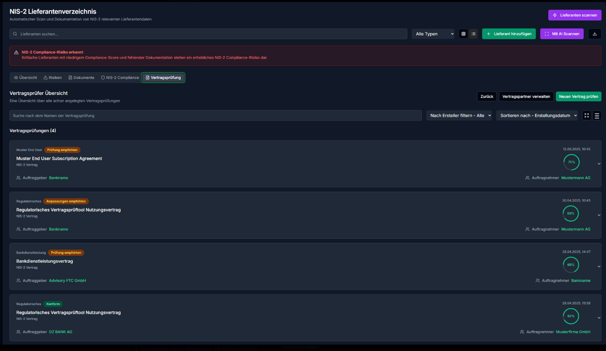Click the shield icon on NIS-2 Compliance tab
606x351 pixels.
click(103, 77)
